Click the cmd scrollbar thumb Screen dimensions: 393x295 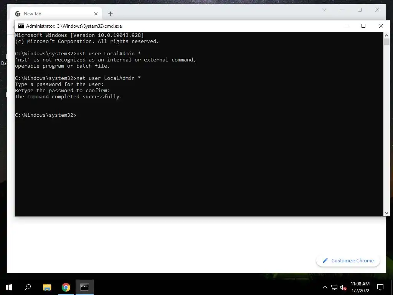coord(386,41)
